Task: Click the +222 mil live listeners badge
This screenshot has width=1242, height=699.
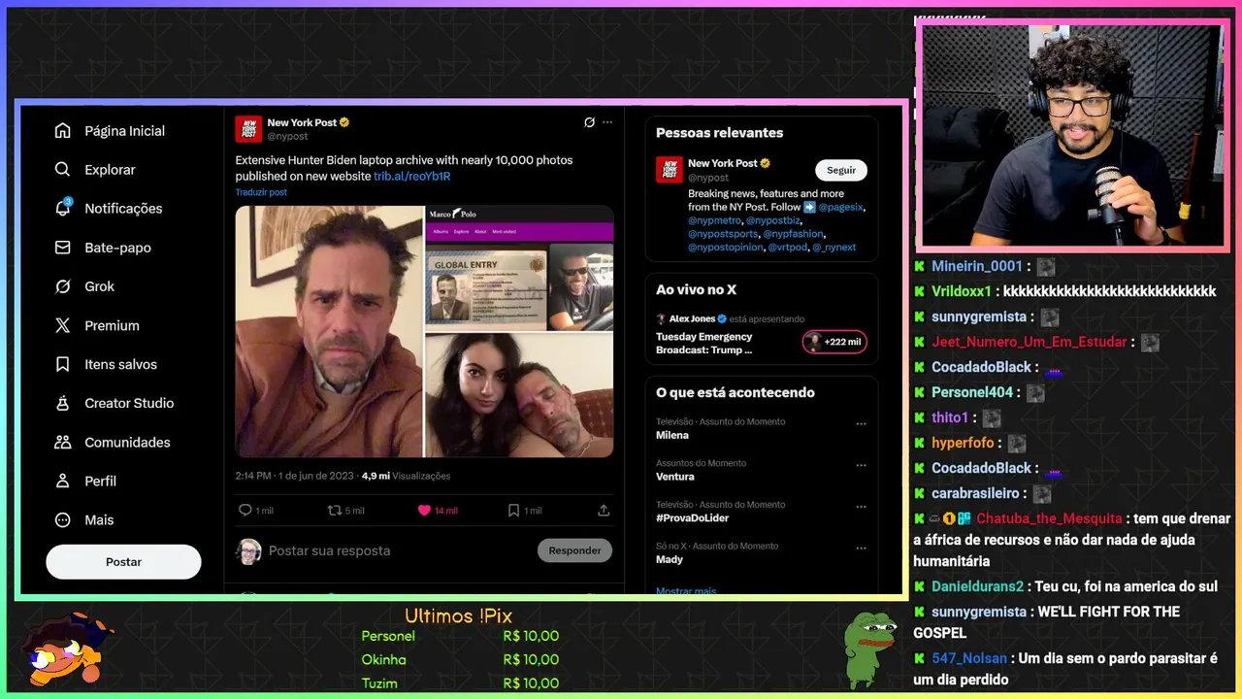Action: coord(834,342)
